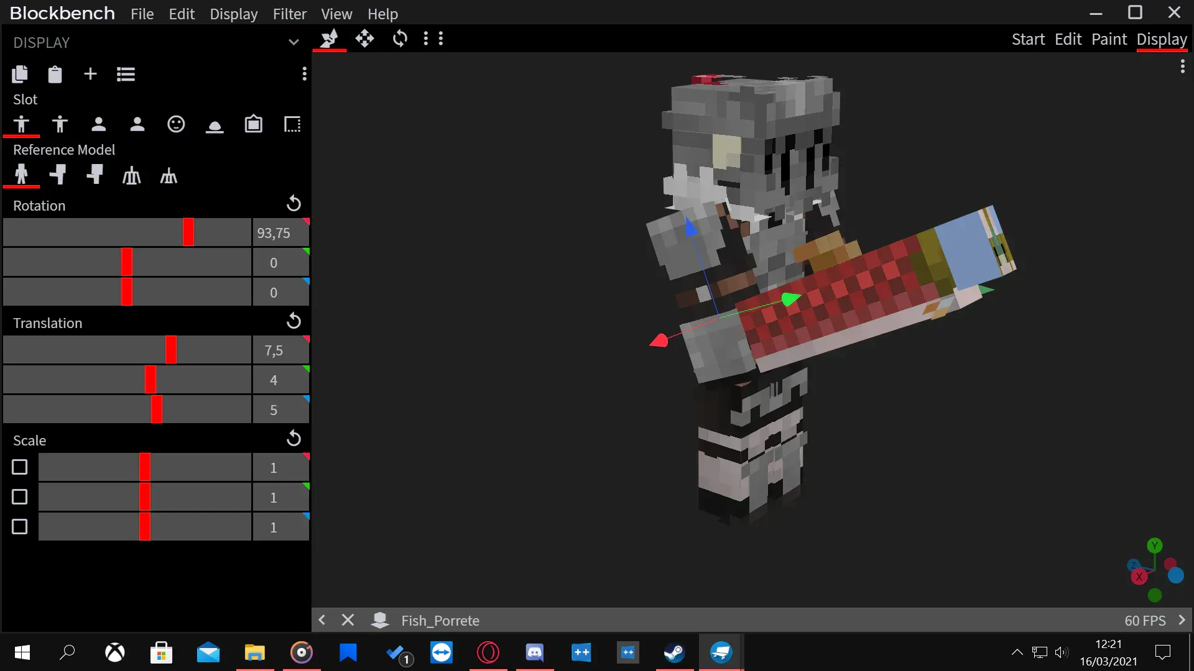Select the GUI display slot
Screen dimensions: 1194x671
[292, 124]
